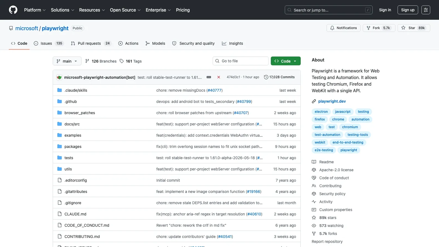The width and height of the screenshot is (439, 247).
Task: Click the bell icon in the Notifications button
Action: click(x=332, y=28)
